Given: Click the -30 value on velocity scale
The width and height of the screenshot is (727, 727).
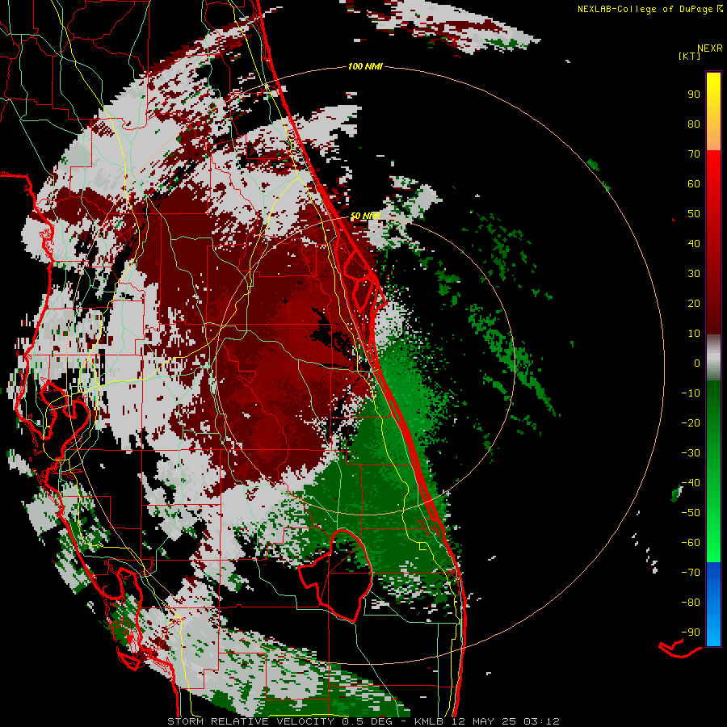Looking at the screenshot, I should coord(691,453).
